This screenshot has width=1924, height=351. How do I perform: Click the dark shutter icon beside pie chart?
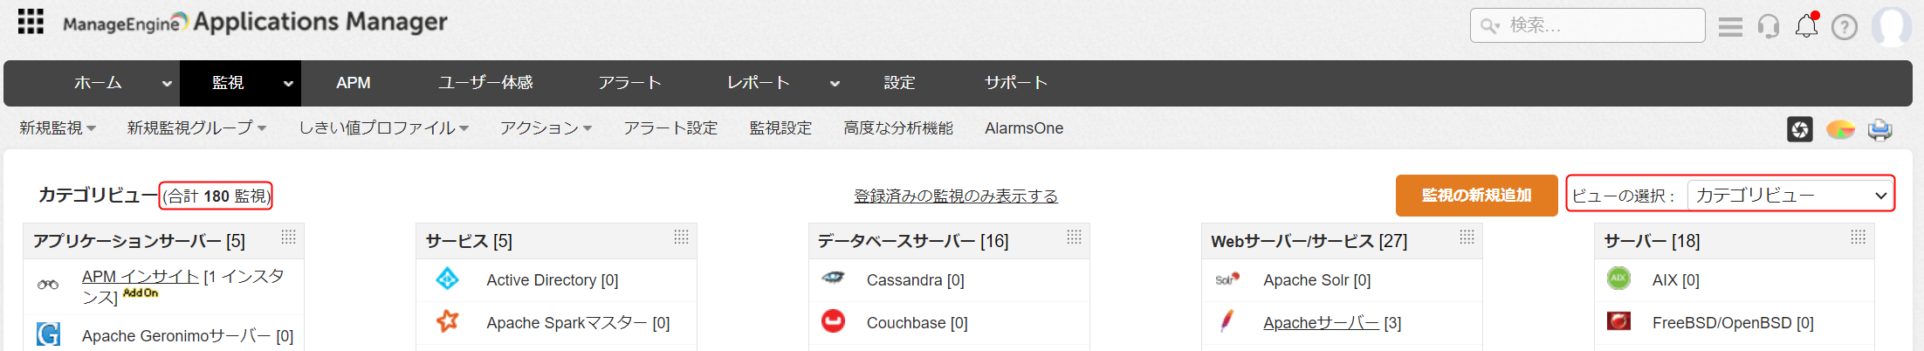(x=1800, y=129)
